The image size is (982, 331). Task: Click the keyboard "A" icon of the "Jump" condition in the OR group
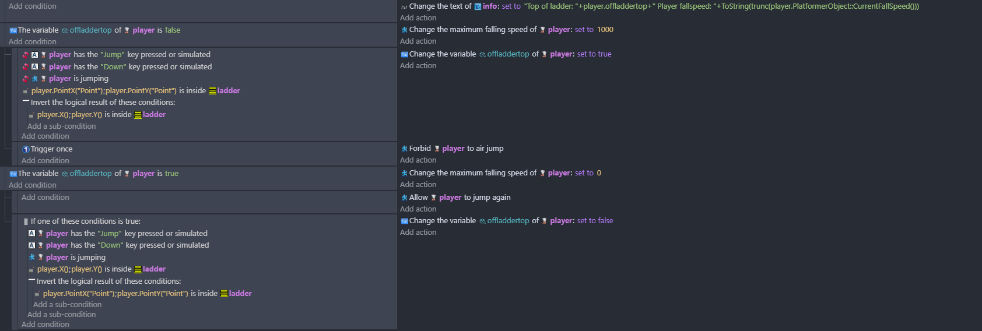[31, 234]
